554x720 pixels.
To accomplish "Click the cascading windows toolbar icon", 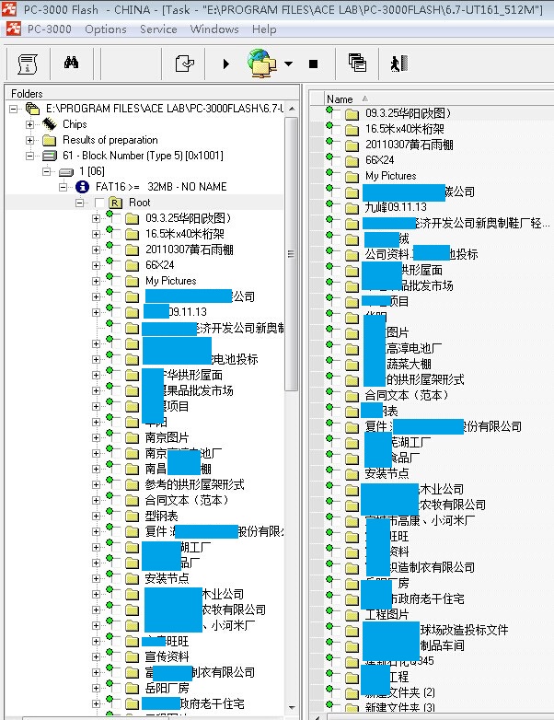I will click(x=357, y=64).
